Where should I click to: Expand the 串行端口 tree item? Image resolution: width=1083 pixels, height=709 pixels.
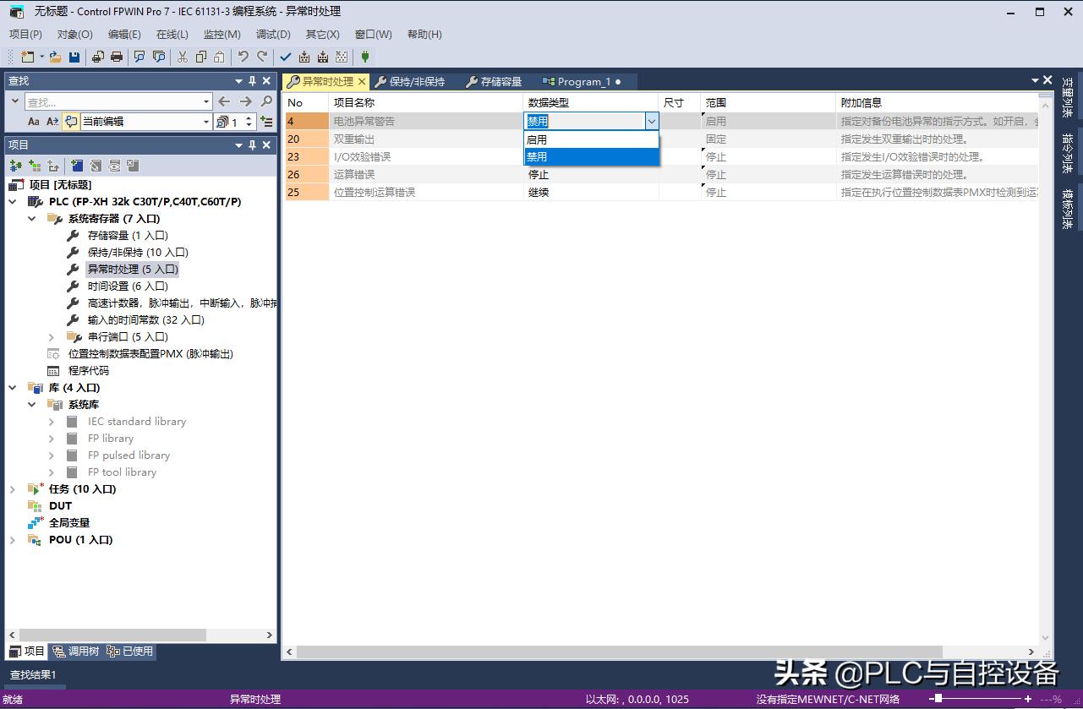tap(52, 336)
